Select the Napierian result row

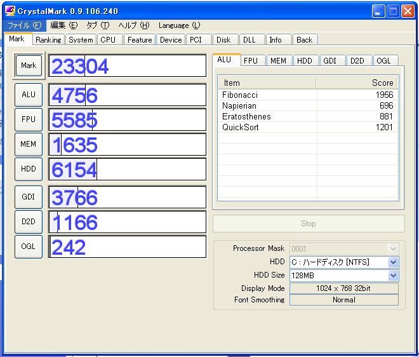308,106
